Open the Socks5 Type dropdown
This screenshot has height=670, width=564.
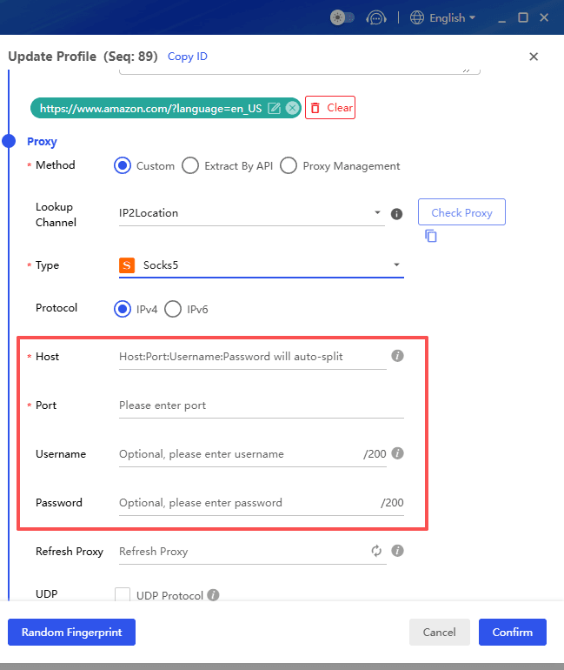261,265
